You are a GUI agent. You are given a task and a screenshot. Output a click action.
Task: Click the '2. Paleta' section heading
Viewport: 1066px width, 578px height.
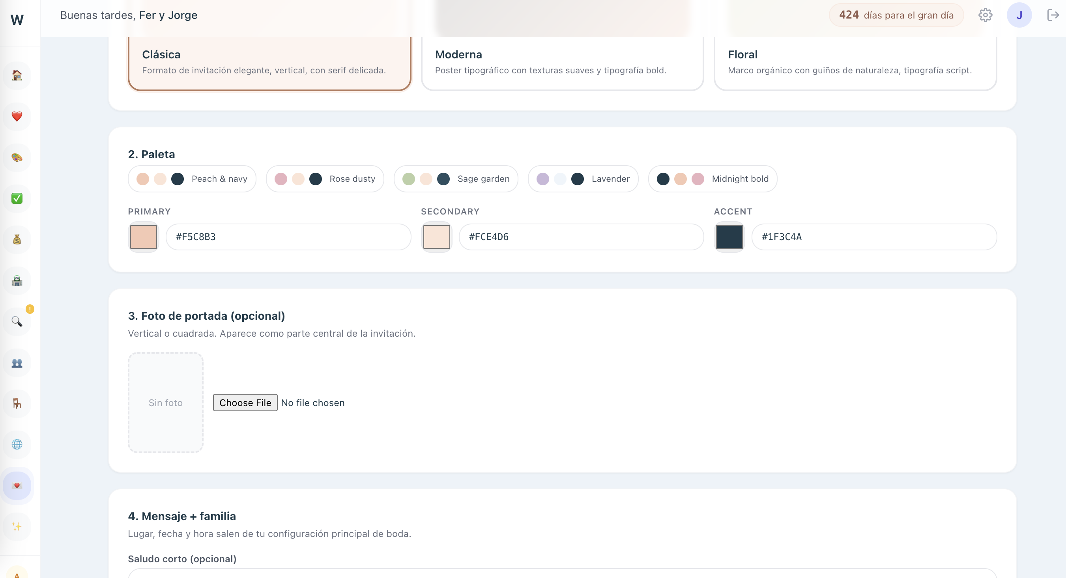click(x=151, y=154)
